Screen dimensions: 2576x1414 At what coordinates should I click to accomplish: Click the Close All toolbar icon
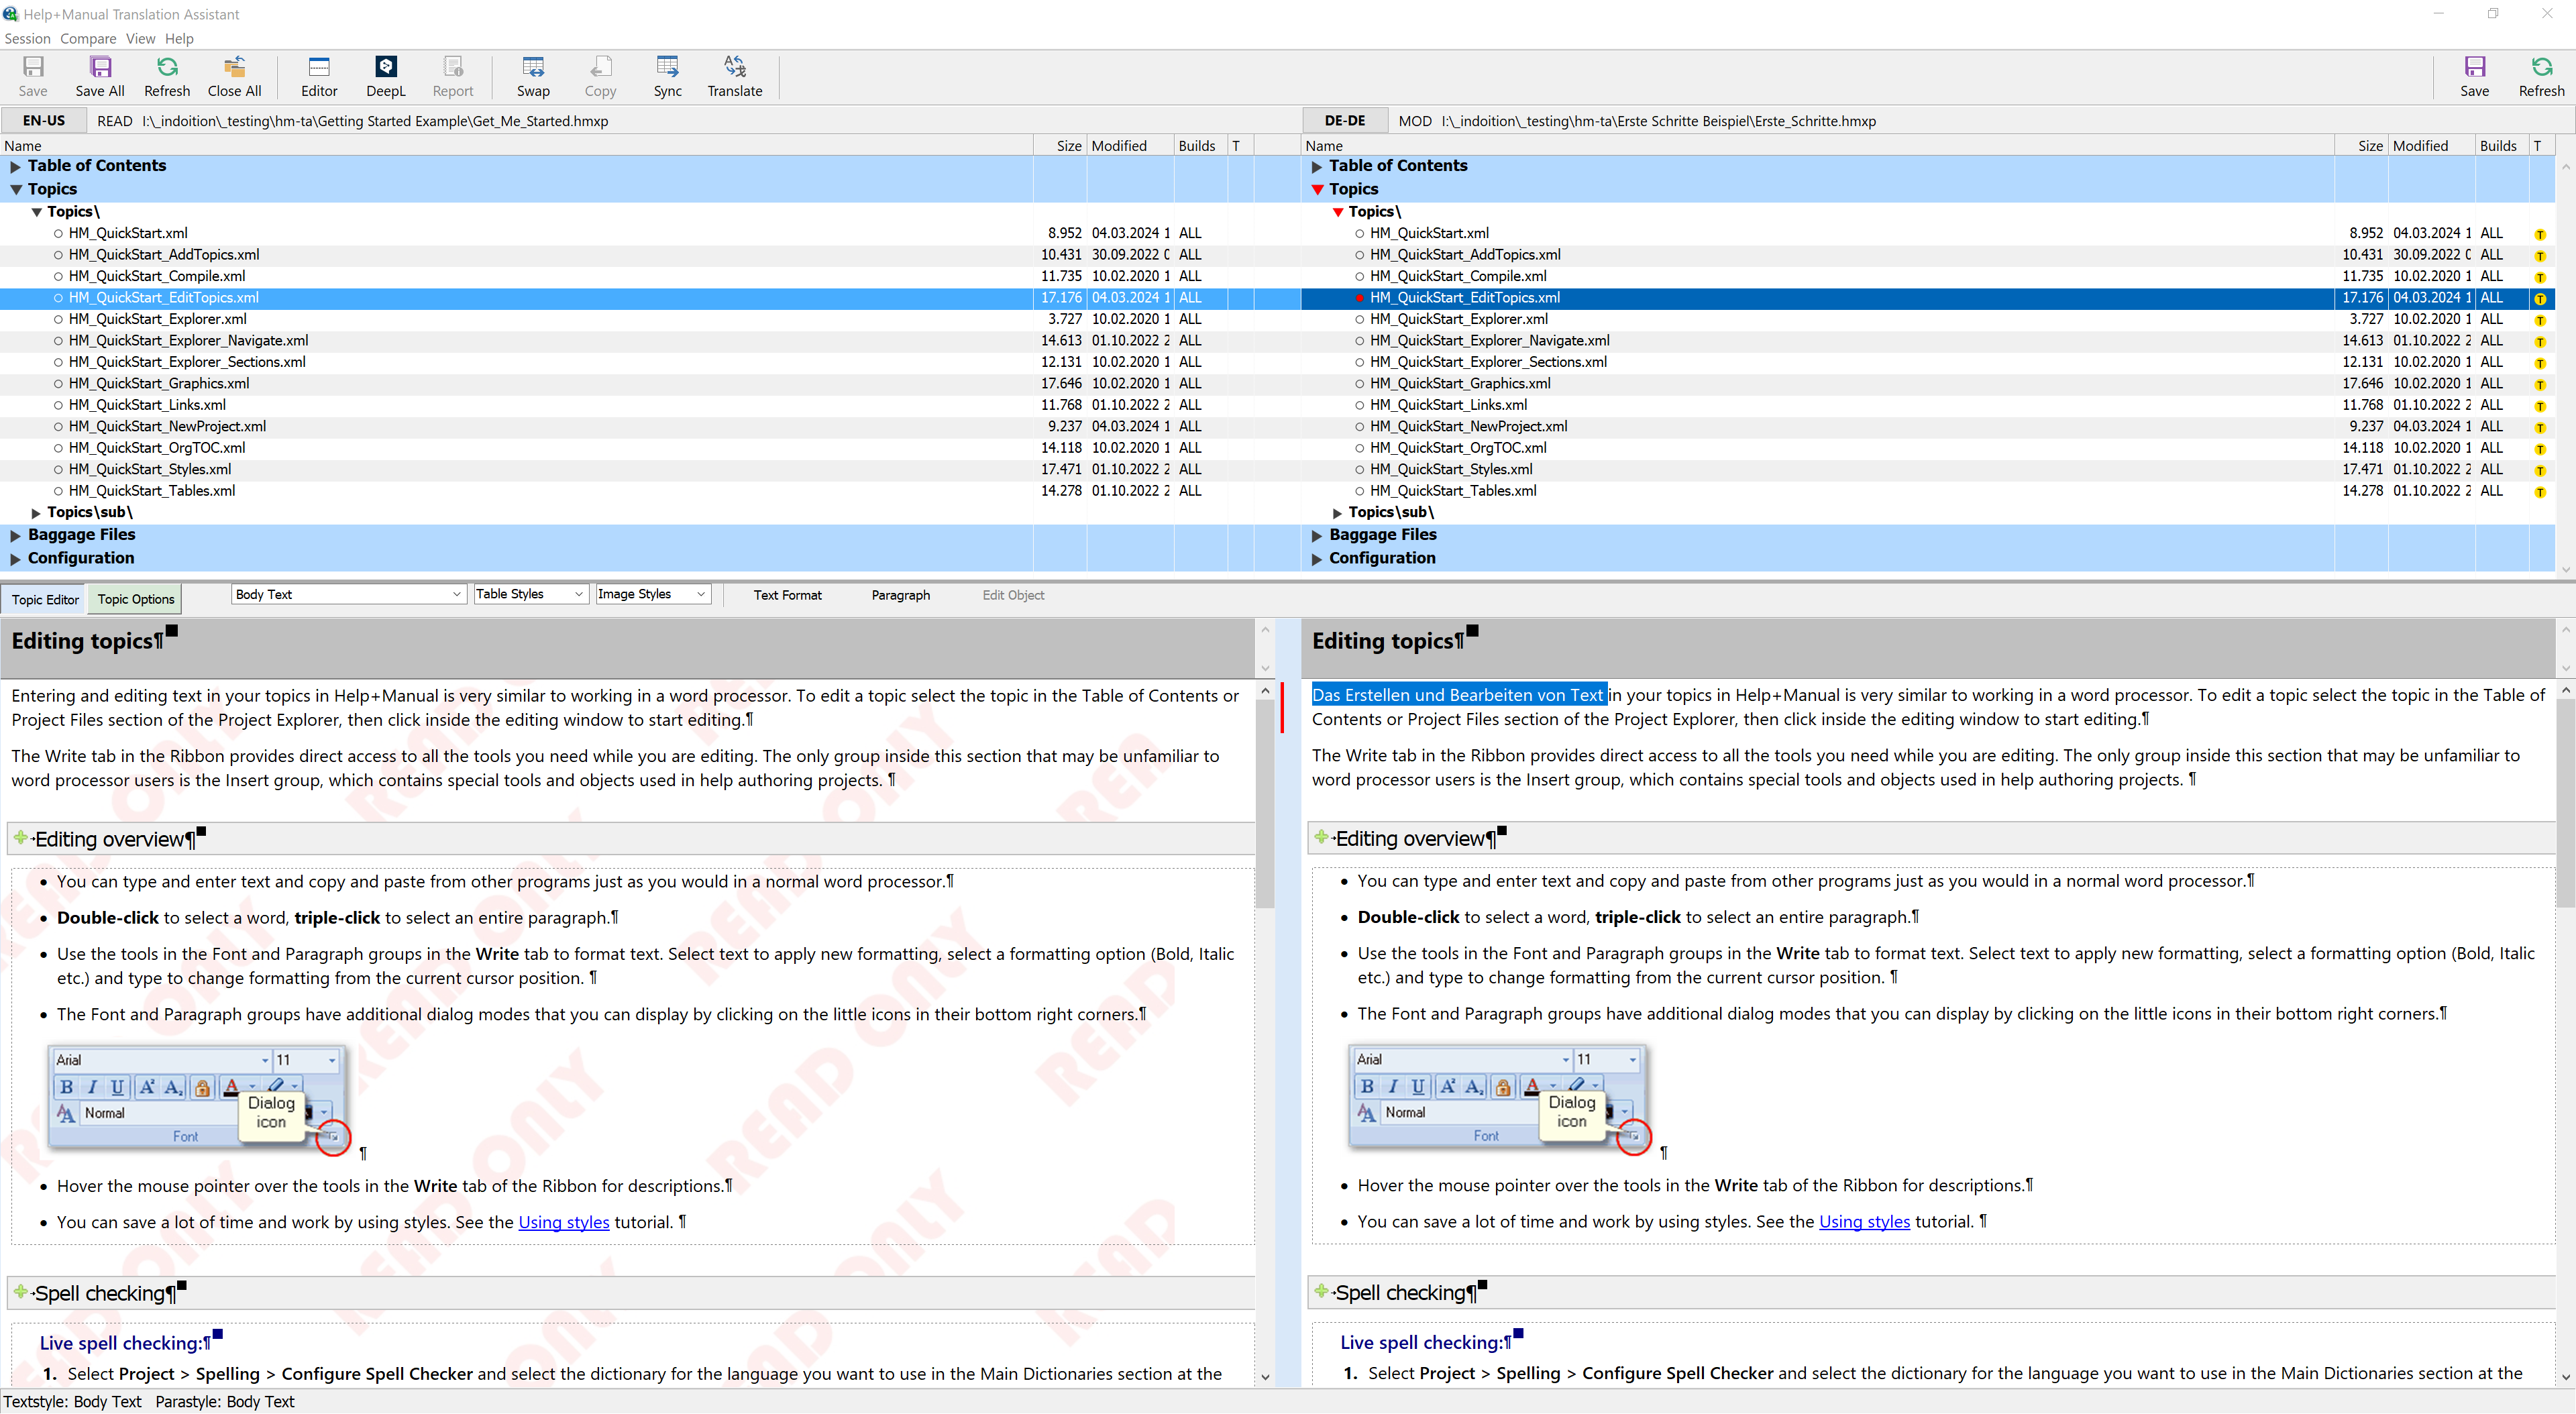234,76
